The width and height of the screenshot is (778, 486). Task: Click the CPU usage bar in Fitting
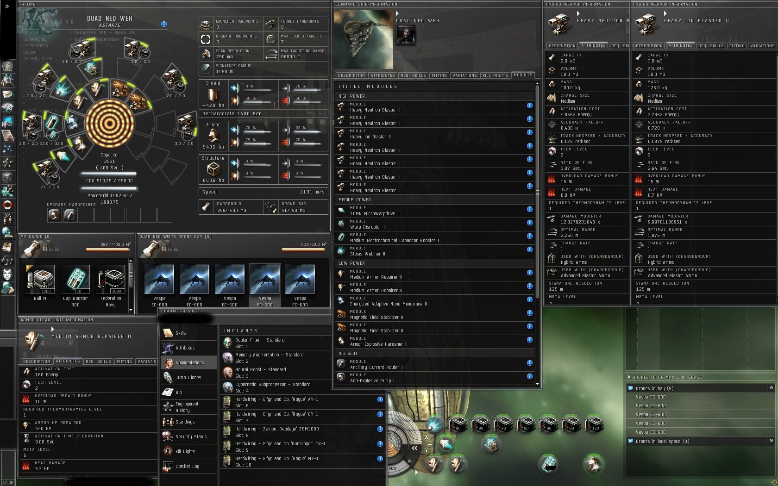109,174
